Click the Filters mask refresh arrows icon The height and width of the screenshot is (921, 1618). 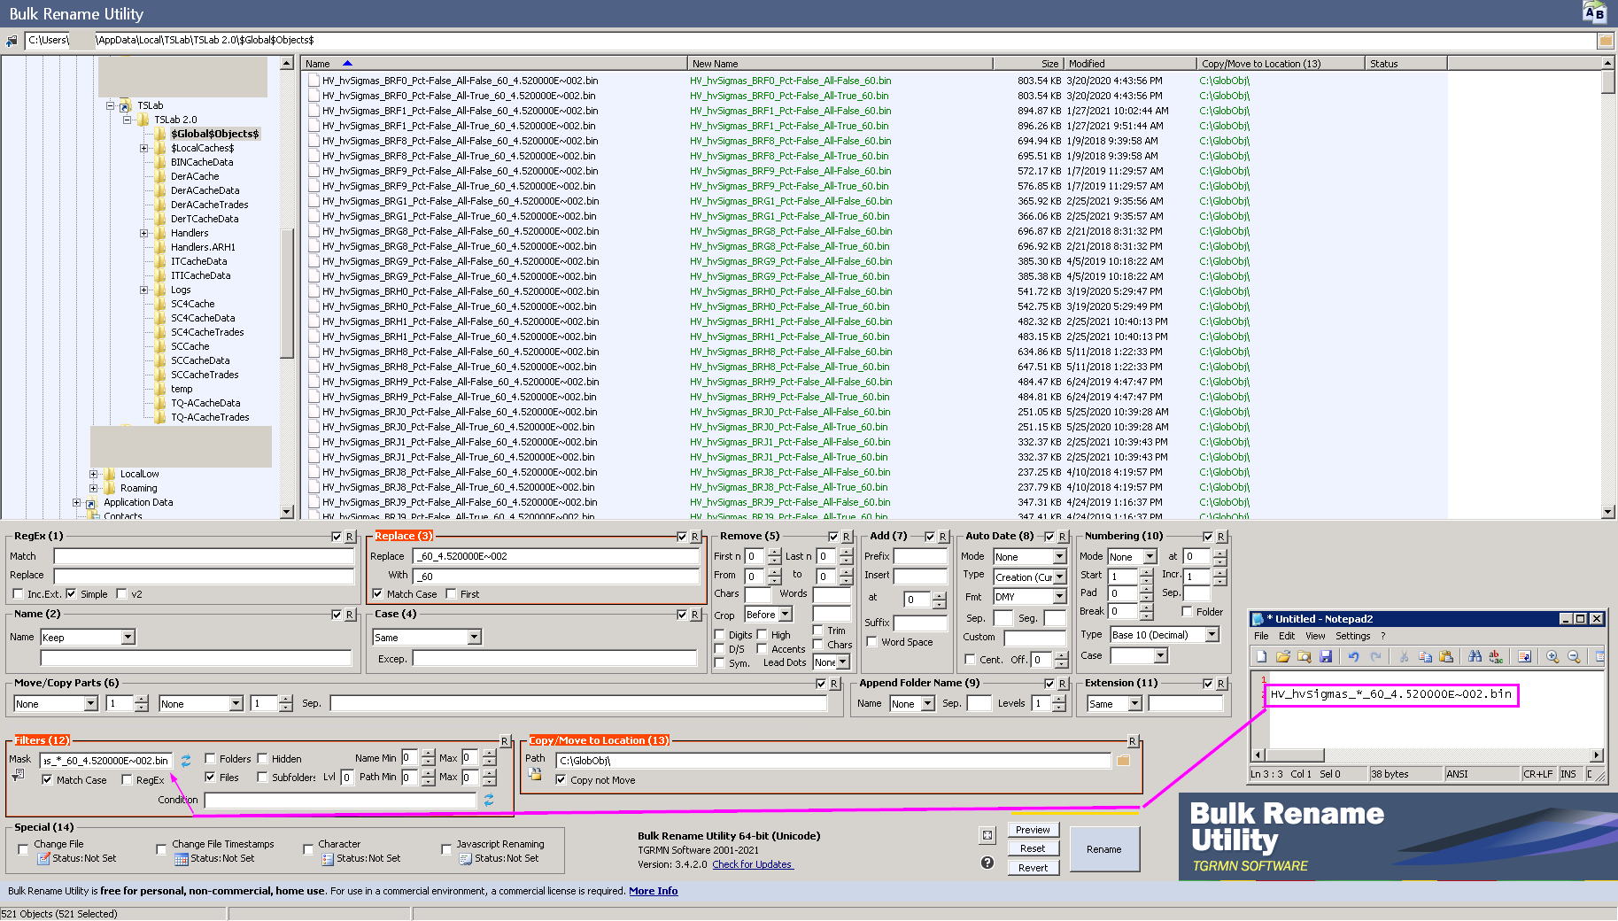click(x=186, y=761)
